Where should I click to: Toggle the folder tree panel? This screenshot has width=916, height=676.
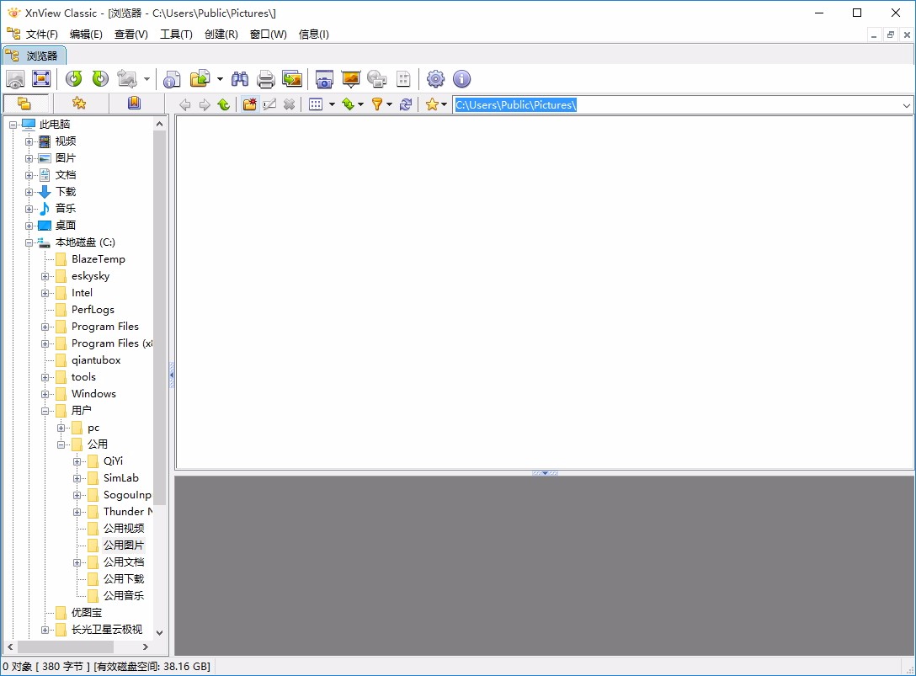(25, 103)
